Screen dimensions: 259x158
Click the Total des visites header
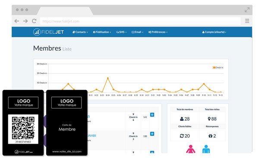[x=212, y=110]
